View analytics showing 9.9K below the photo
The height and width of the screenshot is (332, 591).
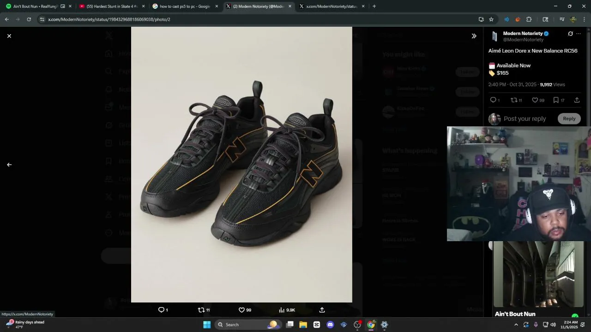pyautogui.click(x=287, y=310)
